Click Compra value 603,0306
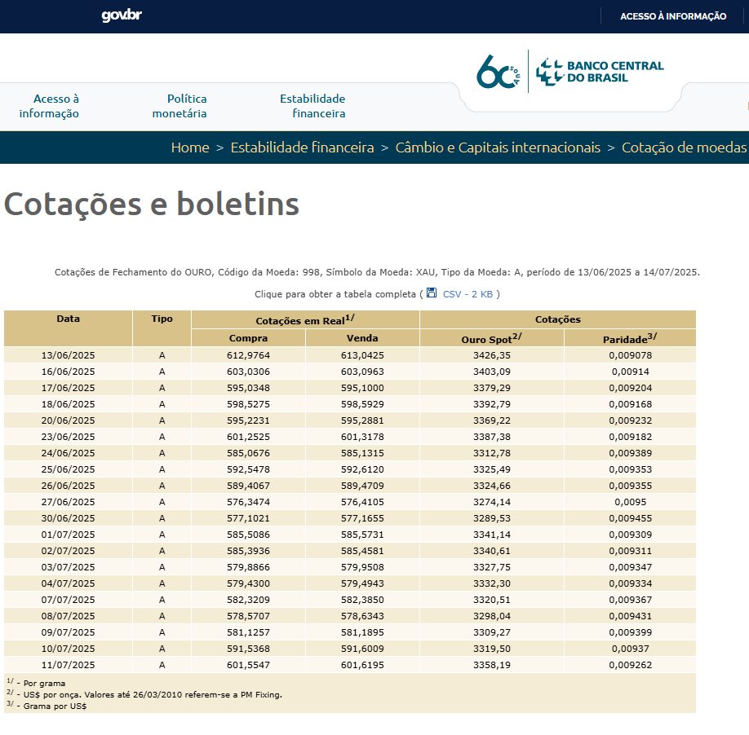749x735 pixels. point(248,372)
